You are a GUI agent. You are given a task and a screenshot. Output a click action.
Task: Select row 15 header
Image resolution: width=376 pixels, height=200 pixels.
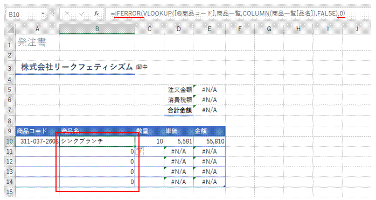[10, 192]
